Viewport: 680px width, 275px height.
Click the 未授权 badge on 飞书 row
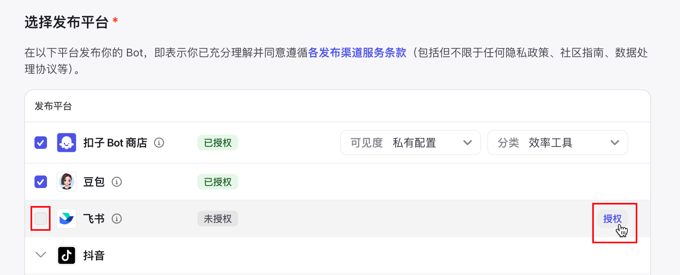[218, 219]
